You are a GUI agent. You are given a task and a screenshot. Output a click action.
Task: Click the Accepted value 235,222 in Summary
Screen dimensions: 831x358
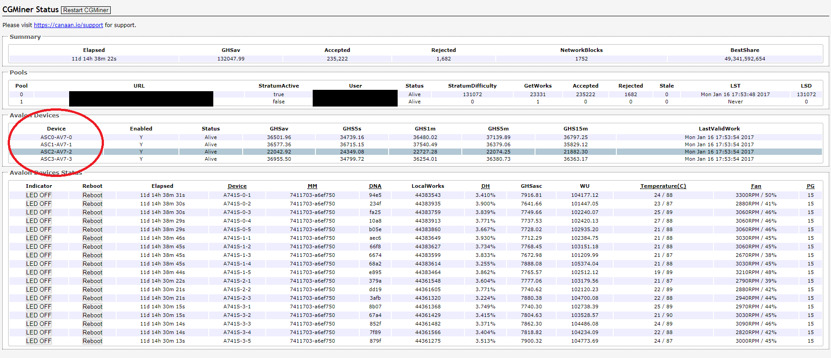click(x=337, y=59)
